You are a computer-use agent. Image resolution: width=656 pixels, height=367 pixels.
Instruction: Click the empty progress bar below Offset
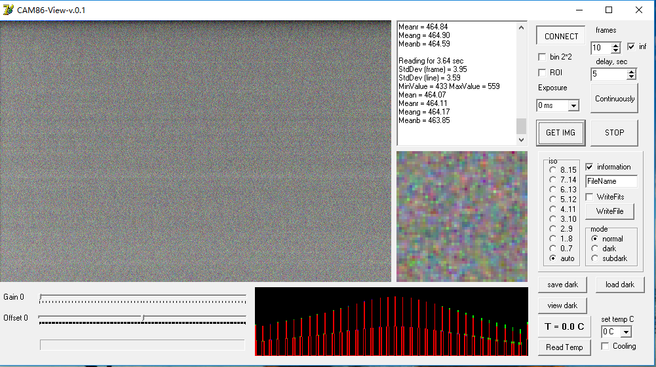(142, 345)
